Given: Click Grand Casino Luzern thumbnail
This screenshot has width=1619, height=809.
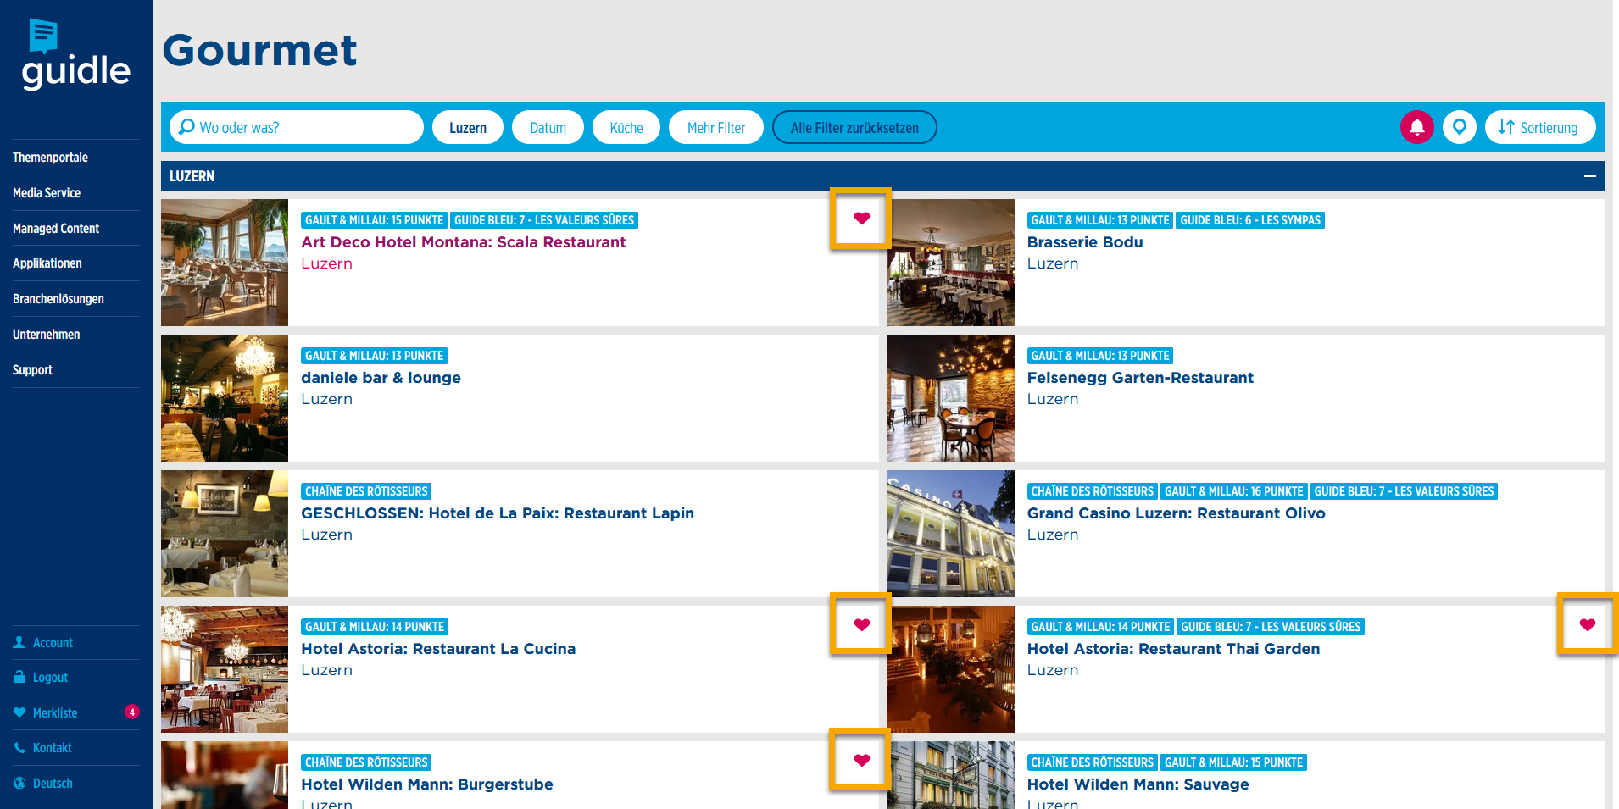Looking at the screenshot, I should (951, 534).
